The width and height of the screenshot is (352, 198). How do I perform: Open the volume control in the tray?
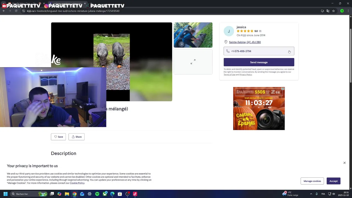pos(334,194)
